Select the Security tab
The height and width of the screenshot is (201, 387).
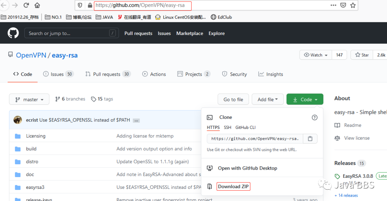point(234,74)
